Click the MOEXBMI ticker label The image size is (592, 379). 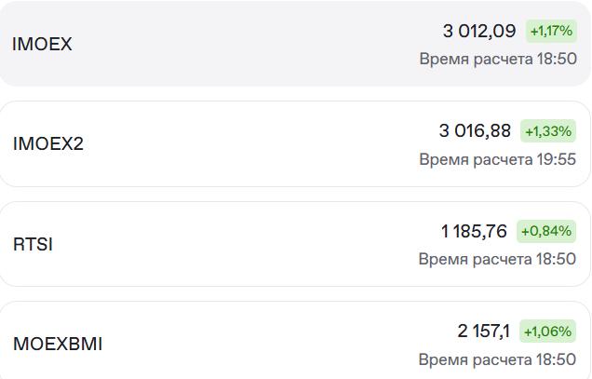(58, 344)
